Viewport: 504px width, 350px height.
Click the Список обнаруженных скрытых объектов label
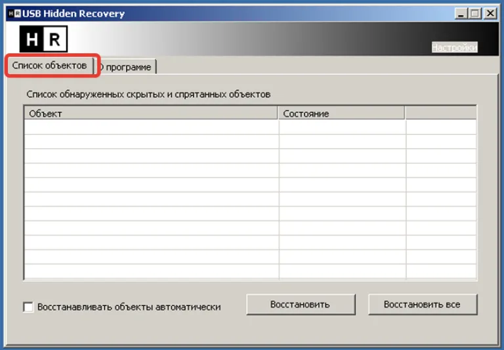(148, 95)
